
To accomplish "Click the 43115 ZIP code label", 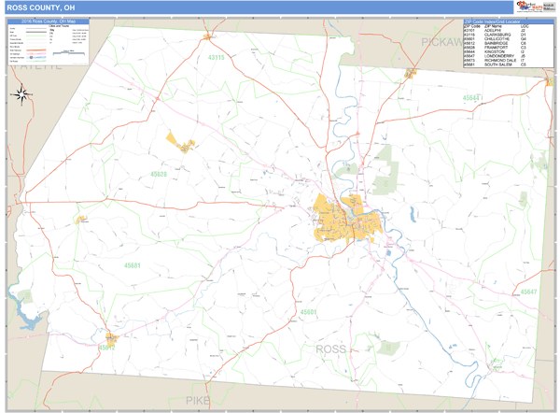I will (x=217, y=58).
